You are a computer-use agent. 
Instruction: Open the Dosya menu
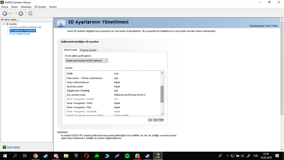point(5,7)
